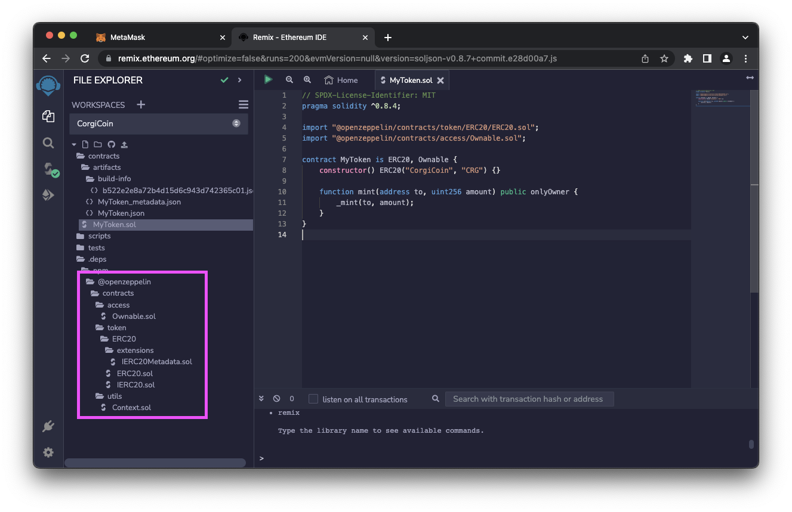The height and width of the screenshot is (512, 792).
Task: Switch to the MetaMask browser tab
Action: [x=128, y=37]
